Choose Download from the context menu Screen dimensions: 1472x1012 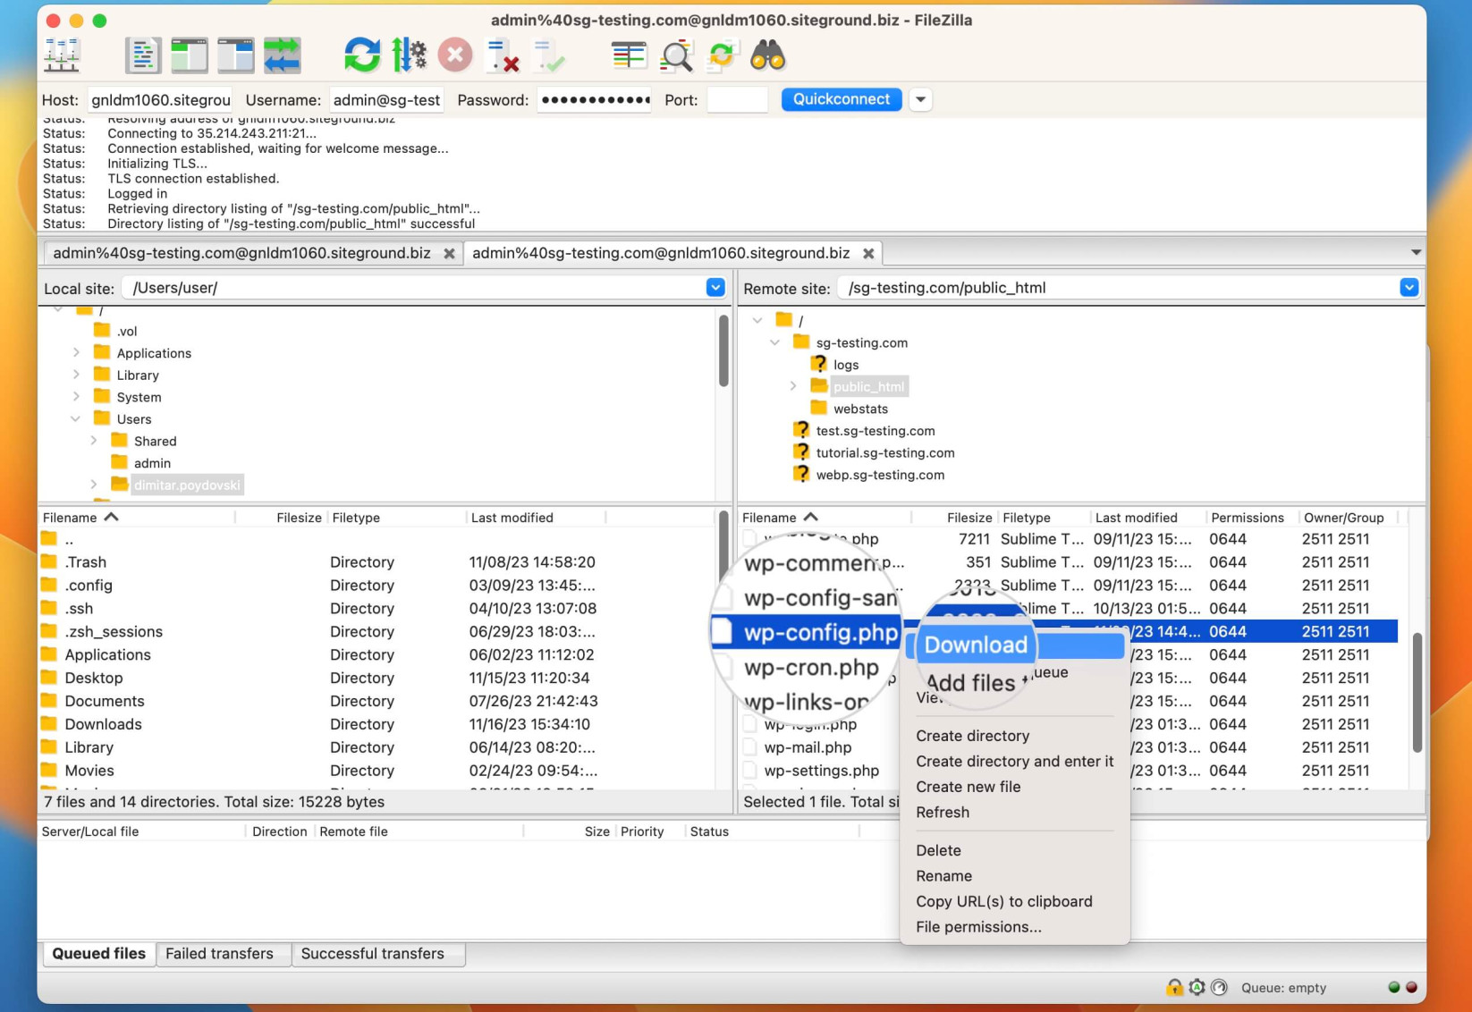point(1014,645)
